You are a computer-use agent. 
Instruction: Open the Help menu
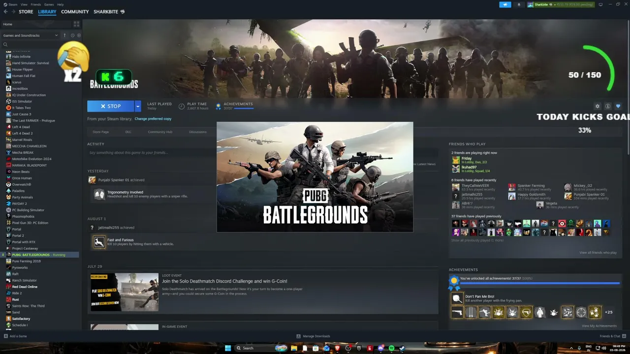[x=60, y=4]
